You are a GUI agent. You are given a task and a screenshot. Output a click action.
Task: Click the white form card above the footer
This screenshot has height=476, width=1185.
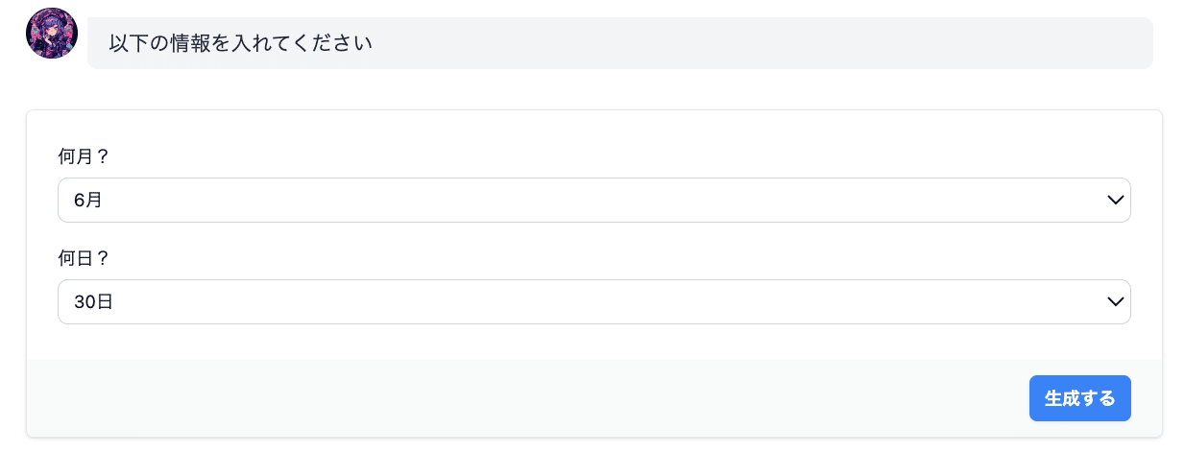pos(593,235)
